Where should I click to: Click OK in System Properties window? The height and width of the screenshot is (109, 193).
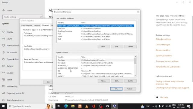(x=48, y=82)
